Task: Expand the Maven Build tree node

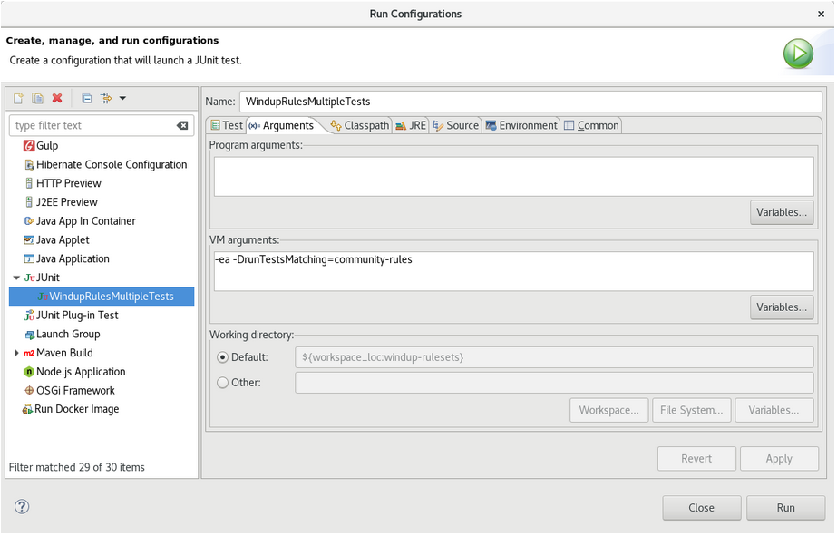Action: click(x=16, y=353)
